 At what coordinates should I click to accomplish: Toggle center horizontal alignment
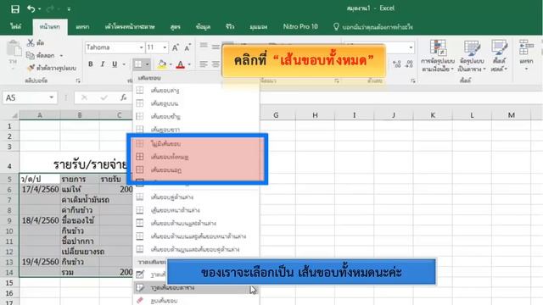point(216,64)
